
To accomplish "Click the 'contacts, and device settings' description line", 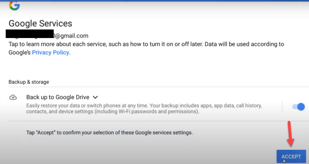I will click(x=112, y=112).
